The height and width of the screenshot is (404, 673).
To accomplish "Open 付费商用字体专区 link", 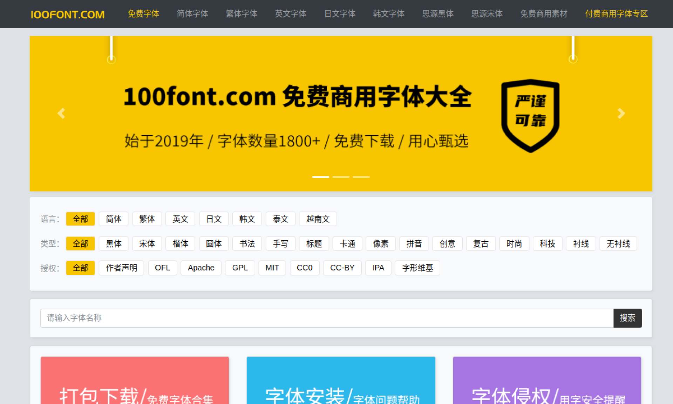I will (x=617, y=14).
